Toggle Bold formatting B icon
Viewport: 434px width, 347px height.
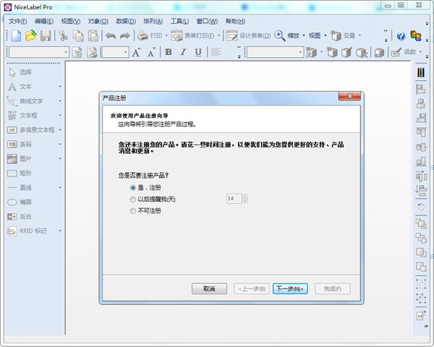[169, 52]
